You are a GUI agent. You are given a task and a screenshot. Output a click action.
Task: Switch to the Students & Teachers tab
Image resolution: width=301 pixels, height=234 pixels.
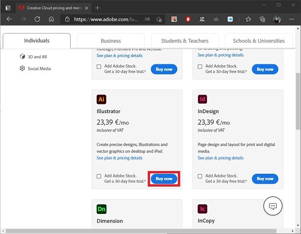coord(185,41)
